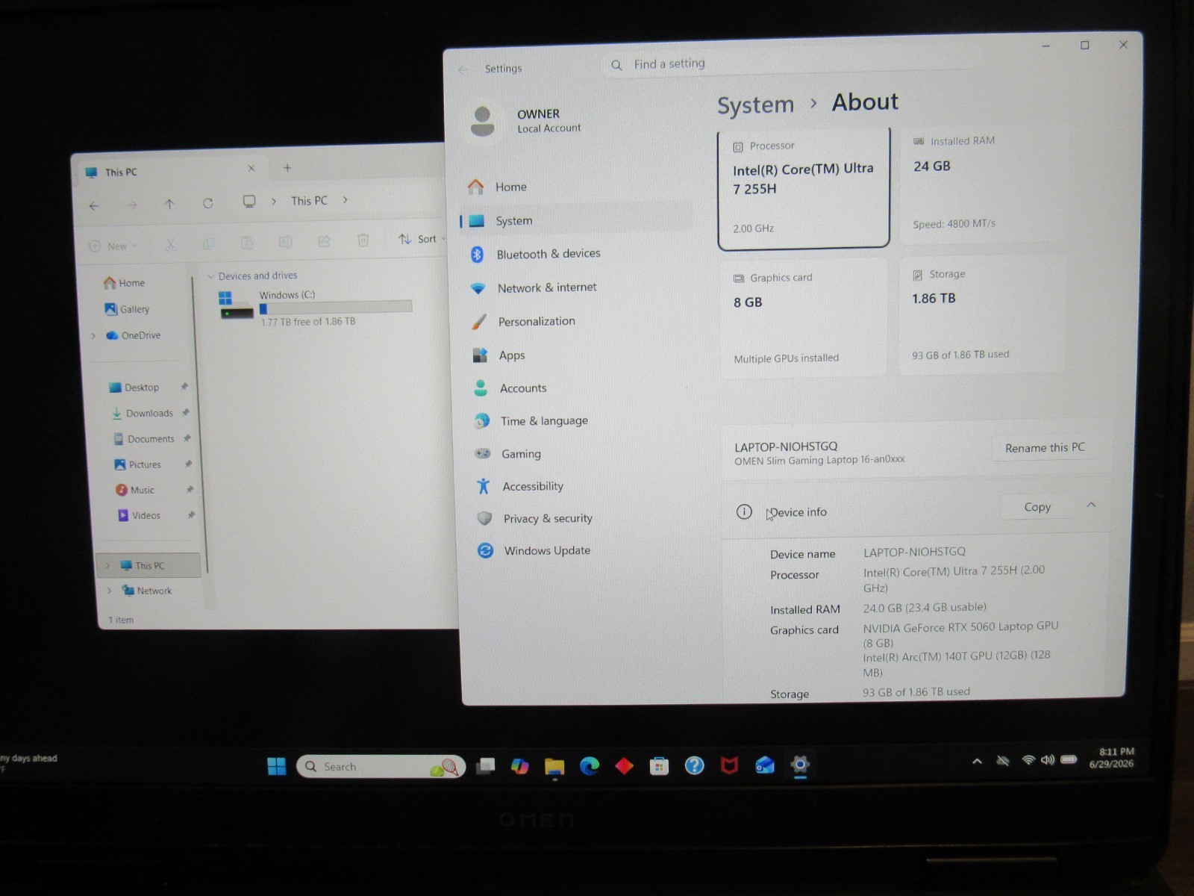Click the Device info icon
1194x896 pixels.
coord(744,511)
